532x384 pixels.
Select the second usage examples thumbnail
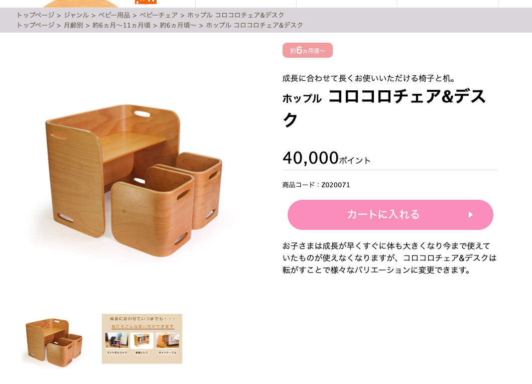[142, 338]
